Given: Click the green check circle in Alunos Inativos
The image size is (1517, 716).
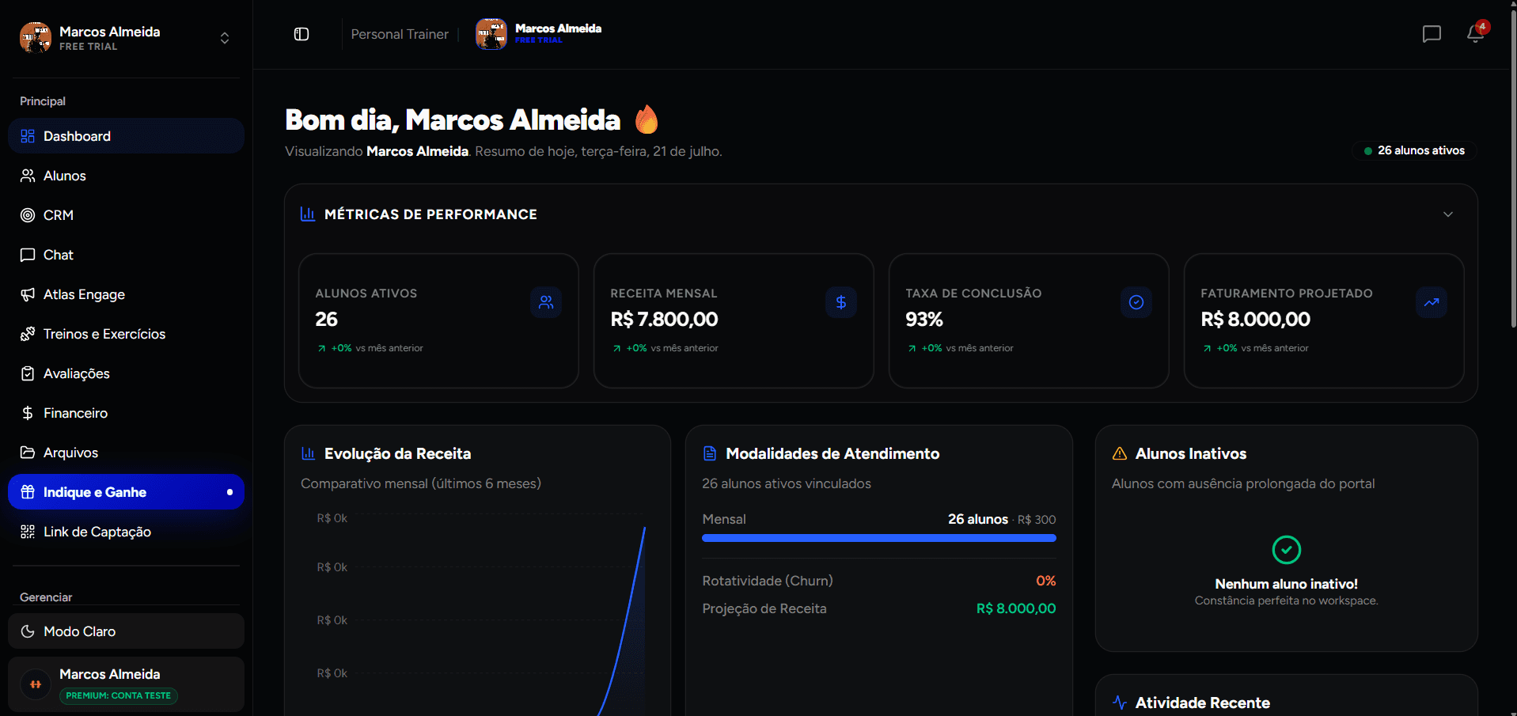Looking at the screenshot, I should click(x=1287, y=550).
